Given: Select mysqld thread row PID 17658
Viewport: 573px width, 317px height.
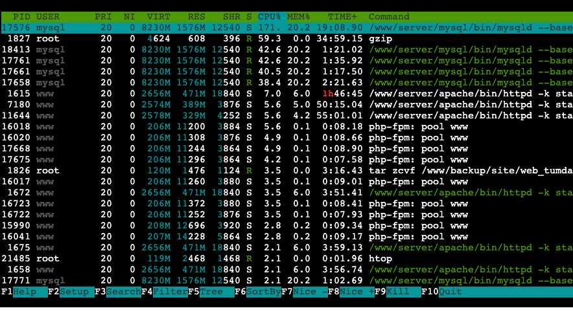Looking at the screenshot, I should click(287, 83).
